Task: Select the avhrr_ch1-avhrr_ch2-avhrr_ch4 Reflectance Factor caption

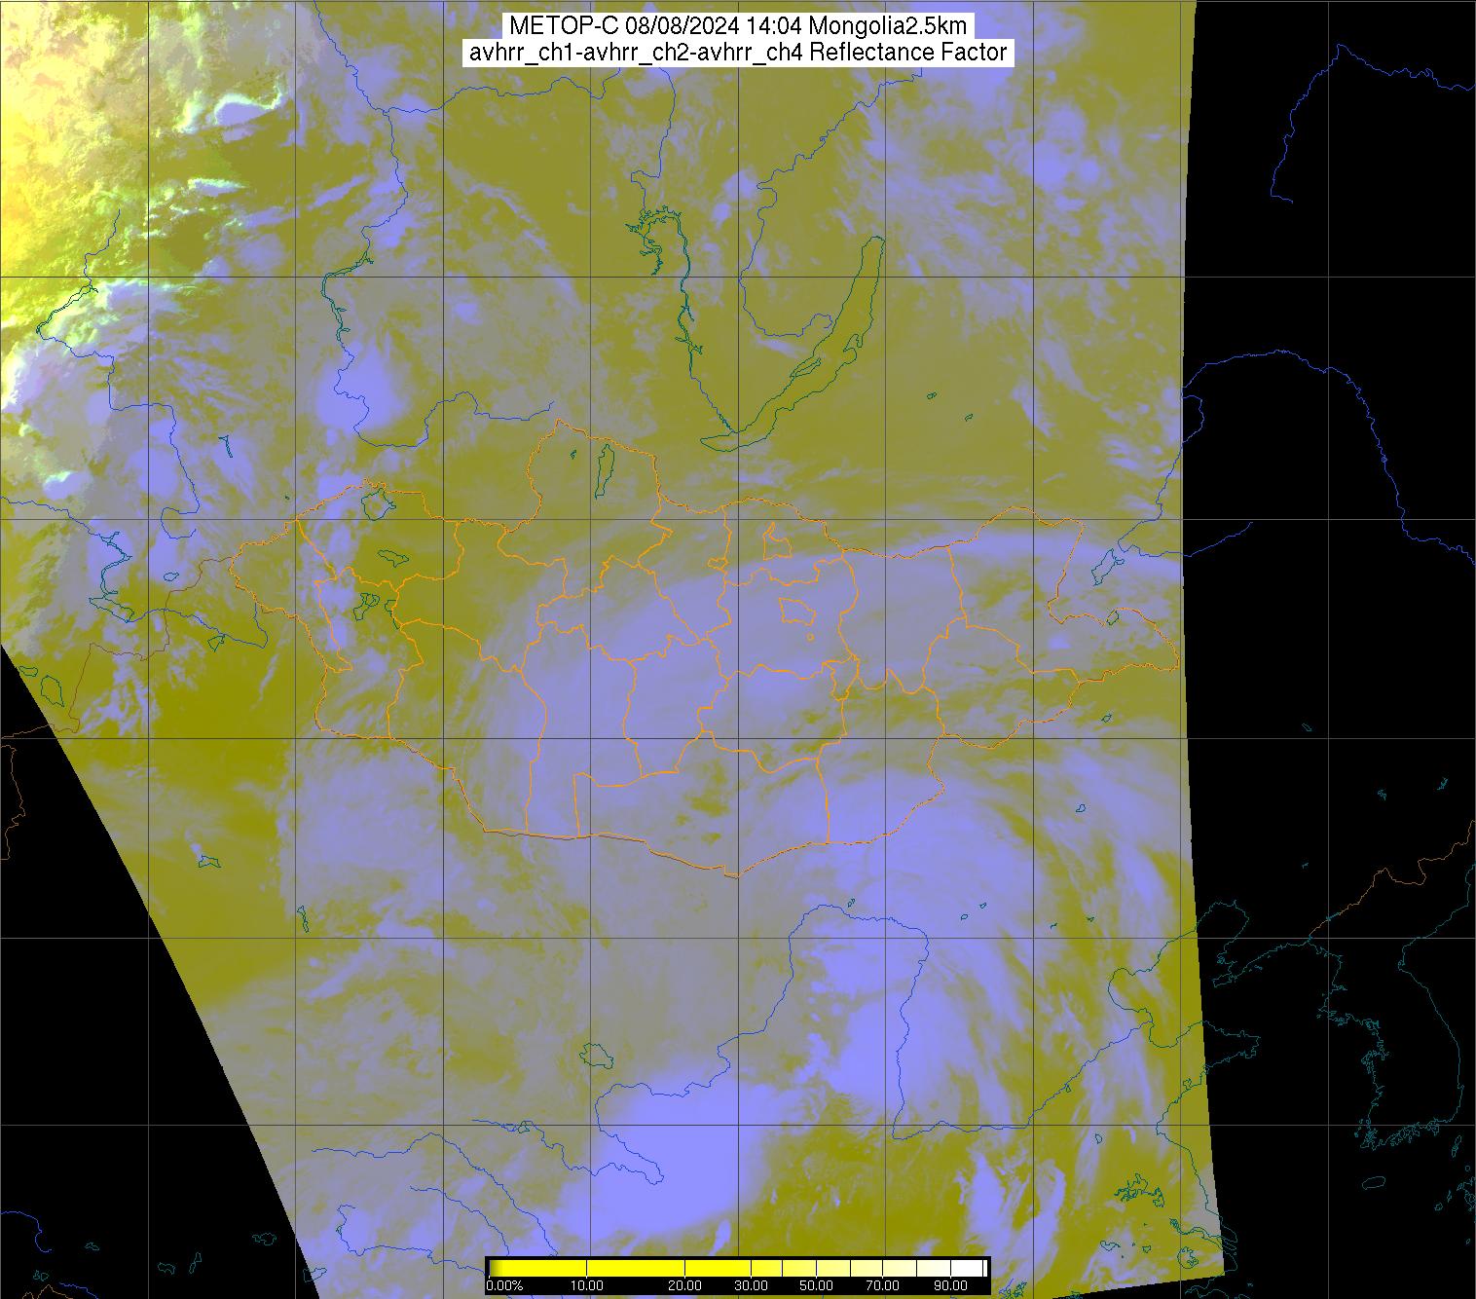Action: click(x=737, y=53)
